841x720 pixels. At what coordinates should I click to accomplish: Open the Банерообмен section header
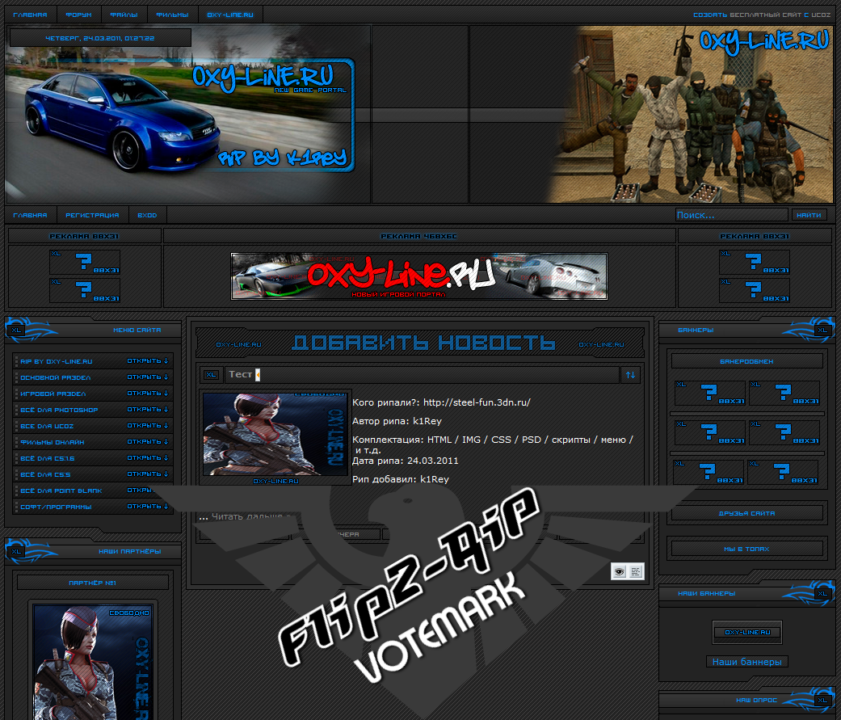(x=746, y=361)
